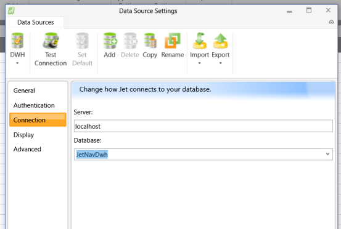The height and width of the screenshot is (229, 341).
Task: Go to the Display settings page
Action: [x=23, y=135]
